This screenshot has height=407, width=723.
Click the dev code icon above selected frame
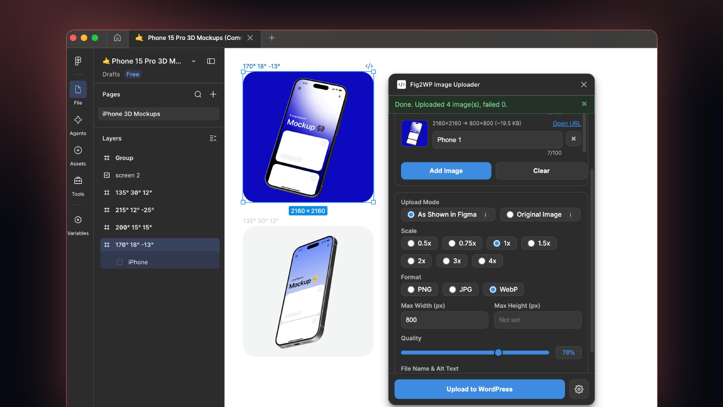[369, 66]
